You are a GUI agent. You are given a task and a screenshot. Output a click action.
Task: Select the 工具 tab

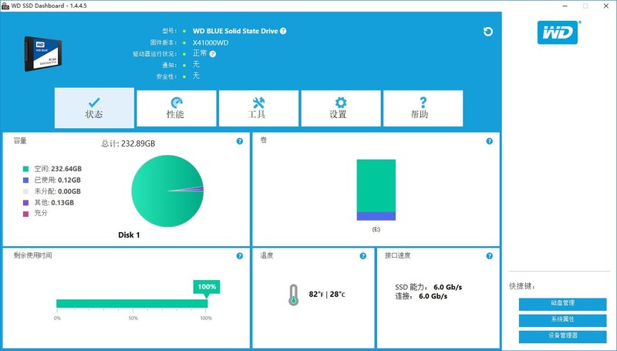pyautogui.click(x=258, y=108)
